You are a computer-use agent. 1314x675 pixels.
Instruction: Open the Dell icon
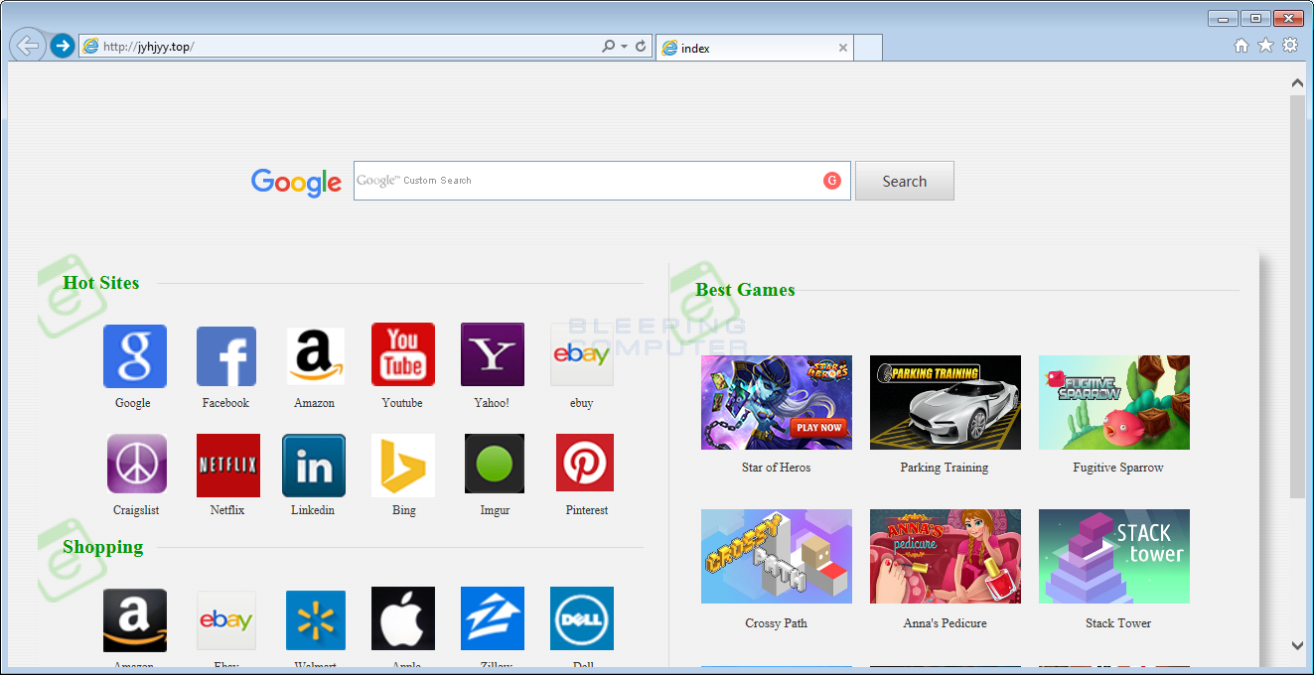pos(582,618)
